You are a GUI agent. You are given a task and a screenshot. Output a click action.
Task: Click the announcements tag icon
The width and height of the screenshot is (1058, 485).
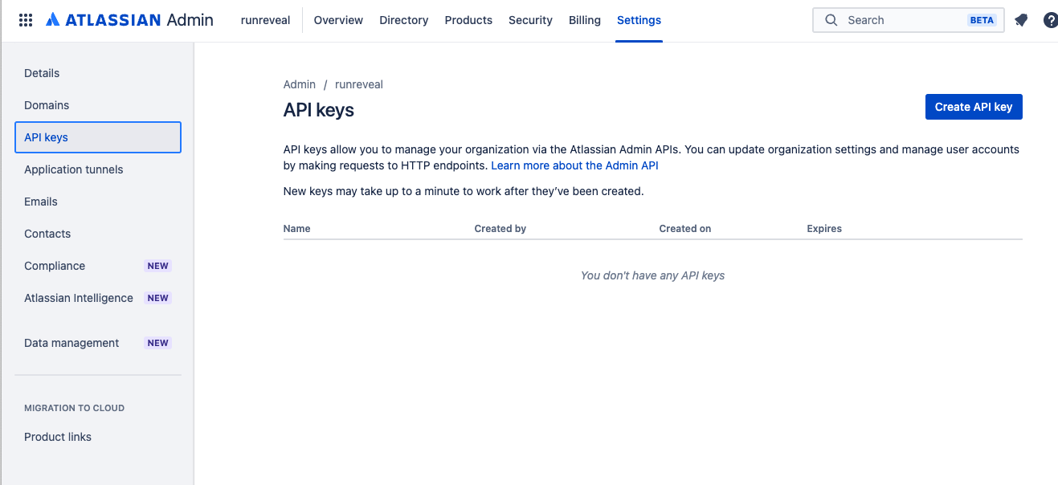(1020, 19)
